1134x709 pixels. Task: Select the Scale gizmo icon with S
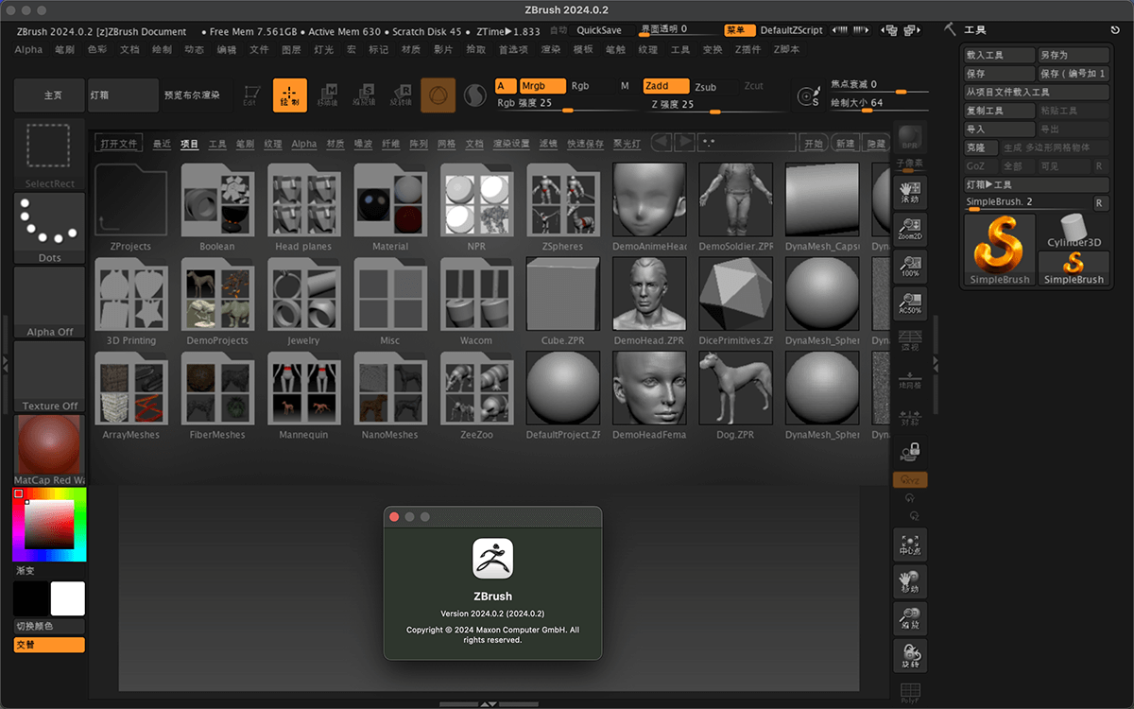coord(365,95)
